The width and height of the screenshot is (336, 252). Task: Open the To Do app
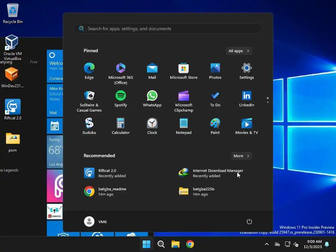coord(215,99)
